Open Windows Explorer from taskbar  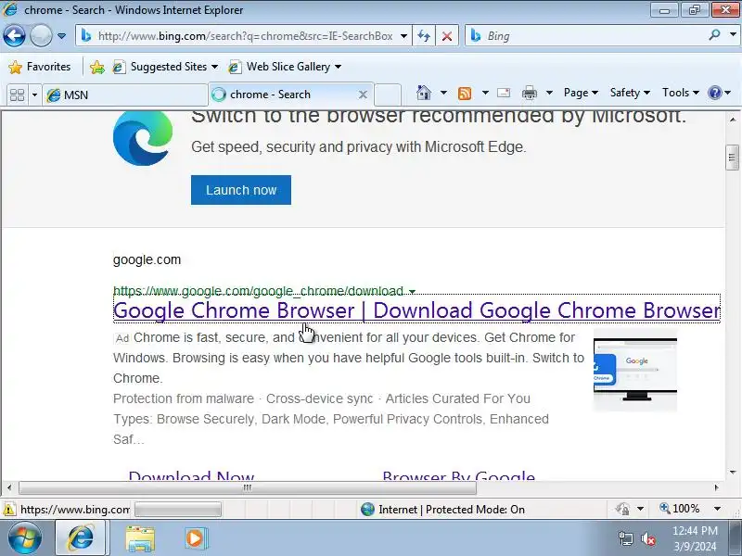click(140, 538)
